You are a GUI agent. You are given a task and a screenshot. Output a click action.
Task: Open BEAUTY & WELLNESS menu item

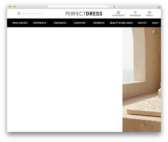click(121, 23)
